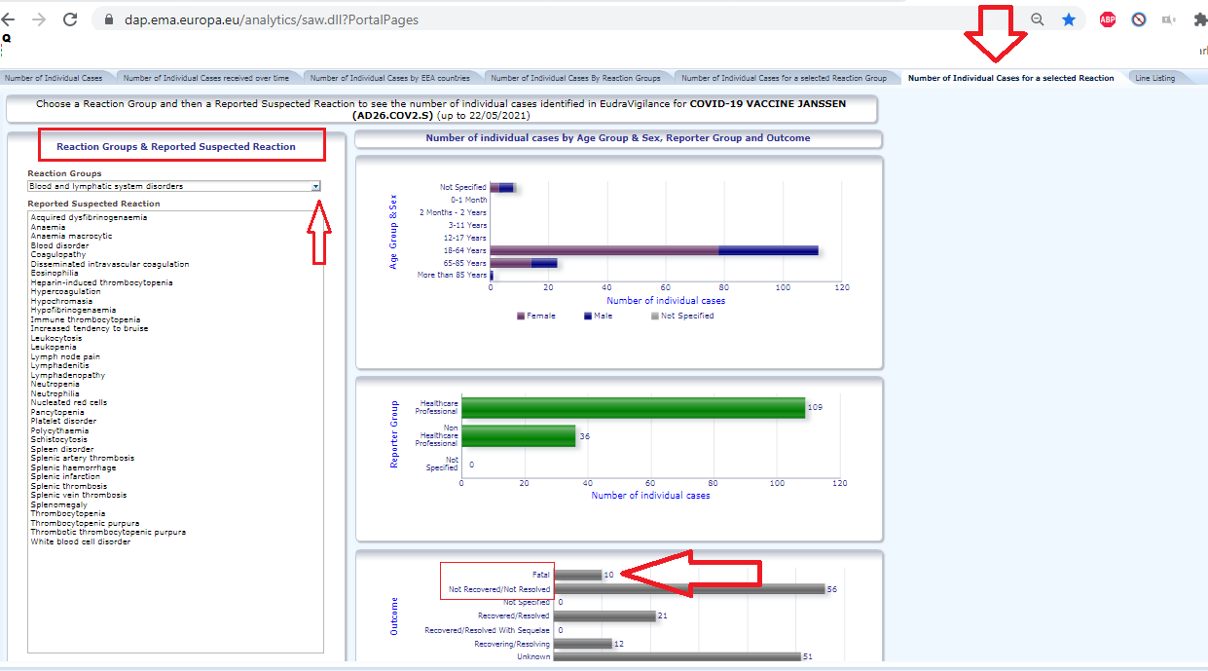Switch to the Line Listing tab
Viewport: 1208px width, 671px height.
tap(1154, 78)
